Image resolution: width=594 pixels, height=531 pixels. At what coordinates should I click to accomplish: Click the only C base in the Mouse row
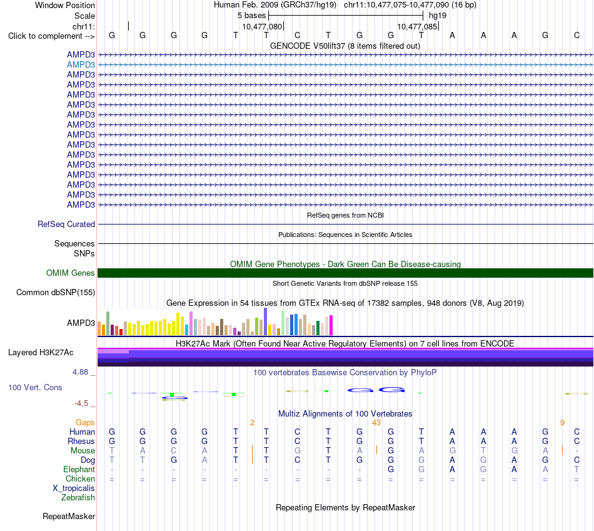[173, 451]
